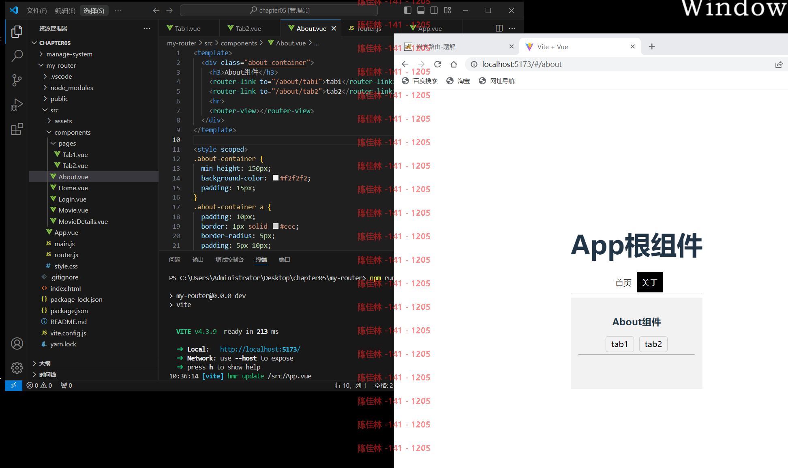Viewport: 788px width, 468px height.
Task: Click the #ccc color swatch in the code
Action: pyautogui.click(x=276, y=226)
